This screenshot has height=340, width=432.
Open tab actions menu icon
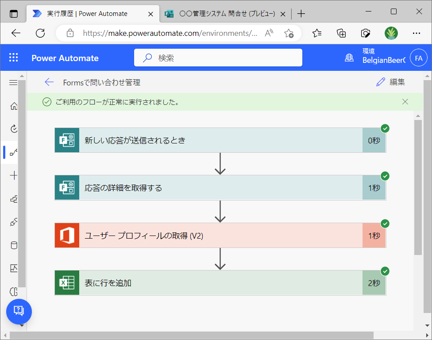13,13
